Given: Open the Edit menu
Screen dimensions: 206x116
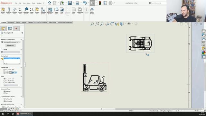Looking at the screenshot, I should point(20,3).
